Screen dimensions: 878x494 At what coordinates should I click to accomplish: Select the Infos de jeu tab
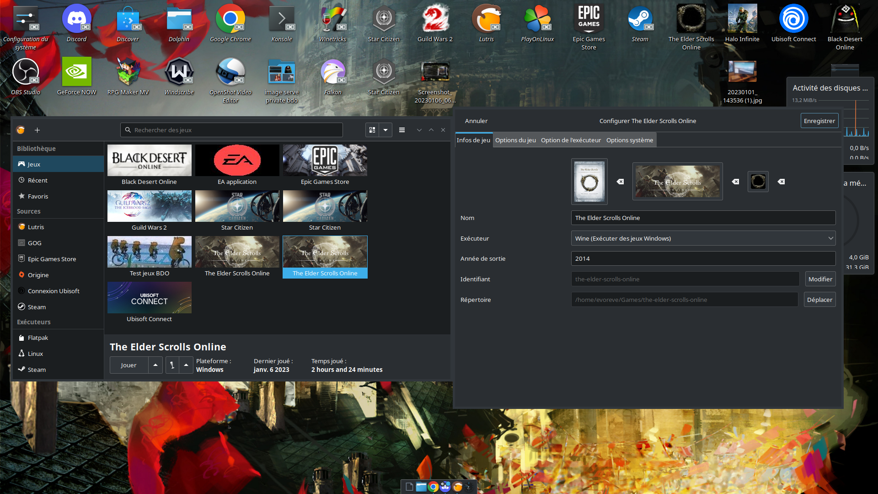pyautogui.click(x=473, y=140)
